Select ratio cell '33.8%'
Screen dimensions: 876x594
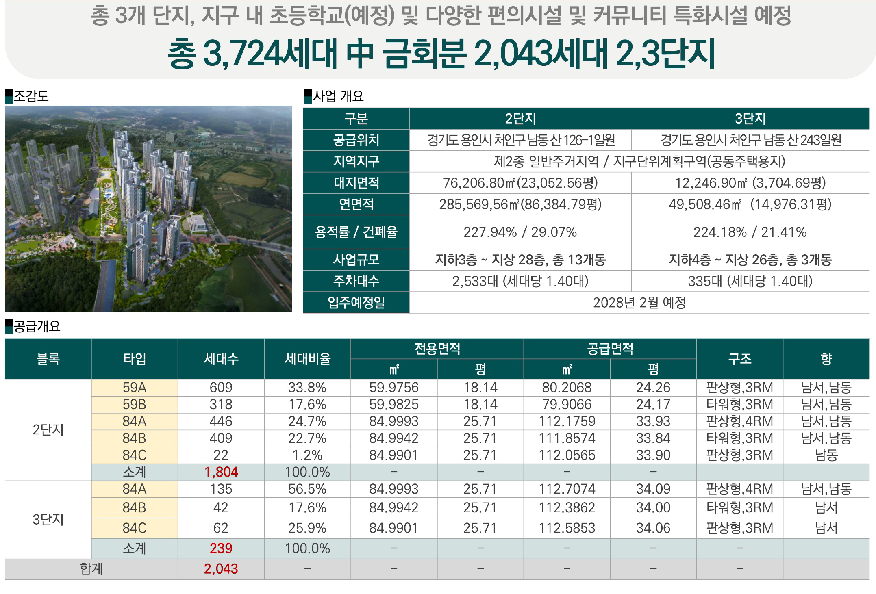pyautogui.click(x=307, y=388)
